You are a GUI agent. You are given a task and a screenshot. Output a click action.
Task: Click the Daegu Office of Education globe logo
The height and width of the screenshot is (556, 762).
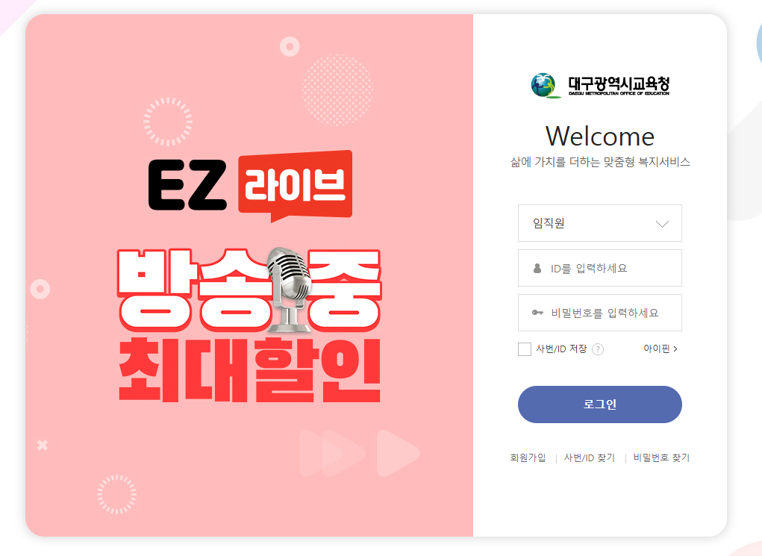click(543, 86)
